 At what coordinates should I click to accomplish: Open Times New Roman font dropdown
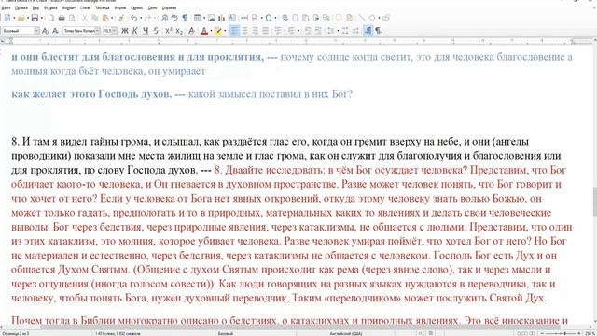click(97, 31)
